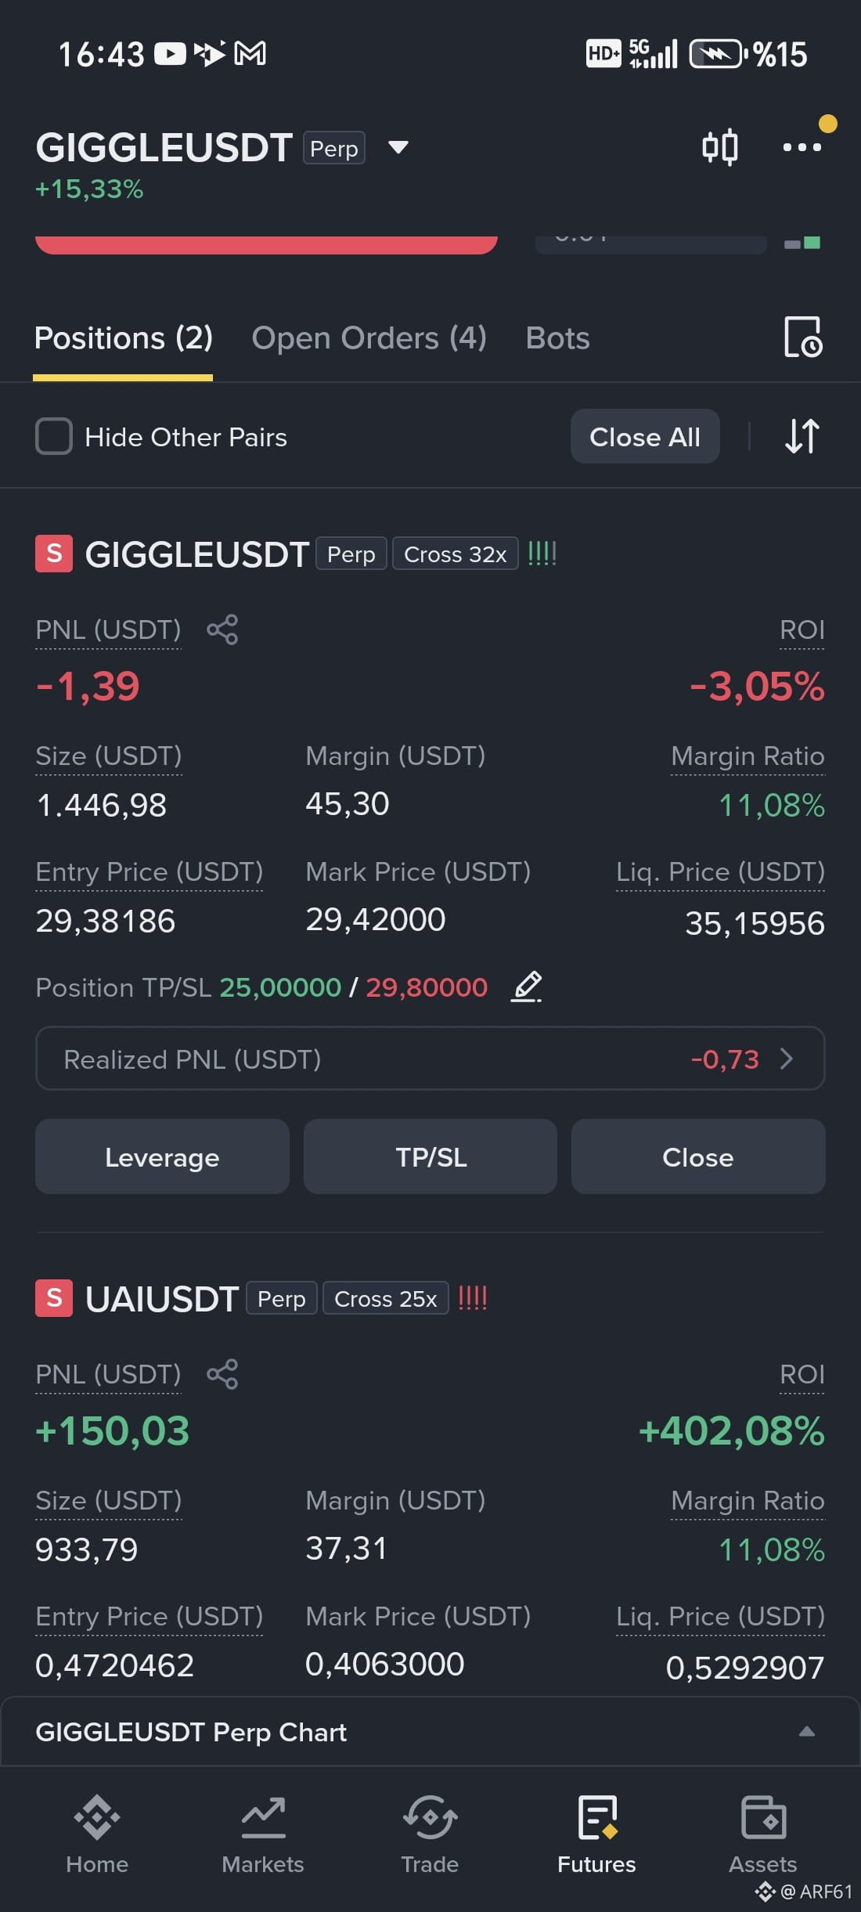
Task: Open the order history icon
Action: click(803, 337)
